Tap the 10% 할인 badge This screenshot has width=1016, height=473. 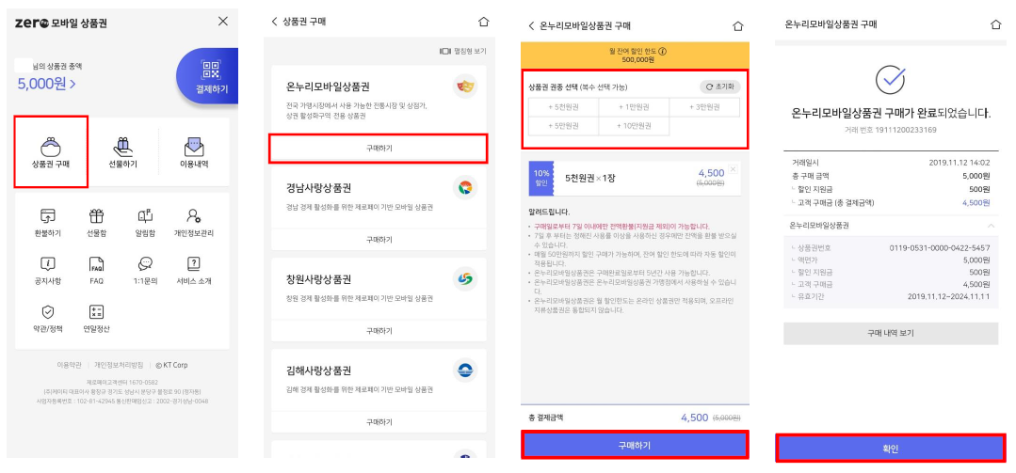pos(541,178)
